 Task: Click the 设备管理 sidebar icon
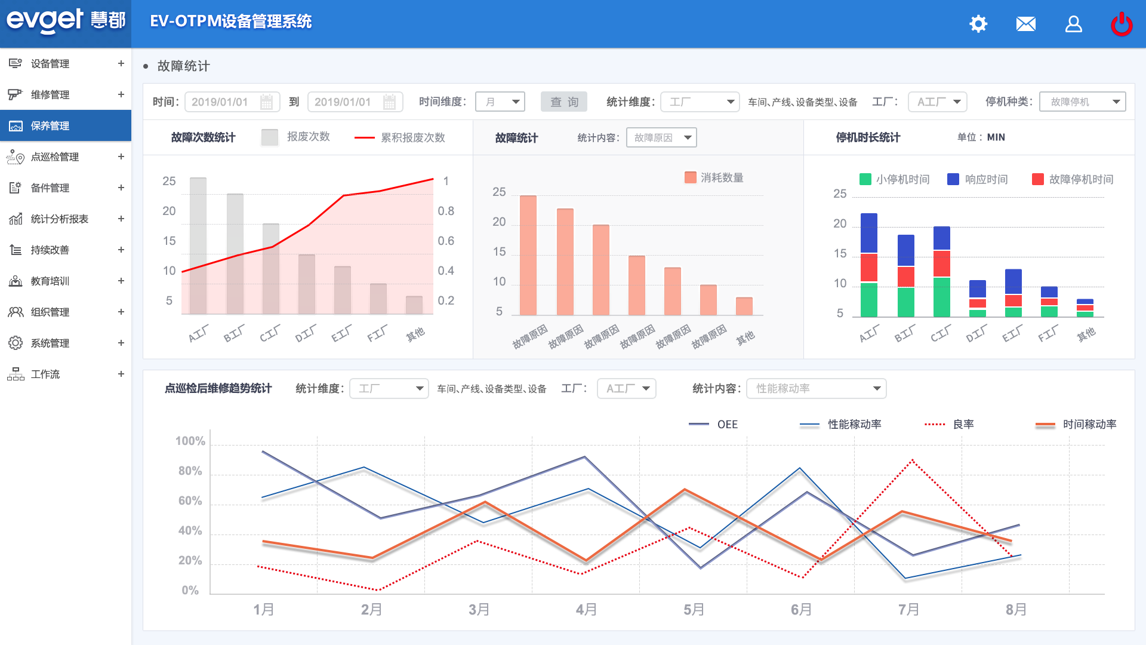coord(16,63)
